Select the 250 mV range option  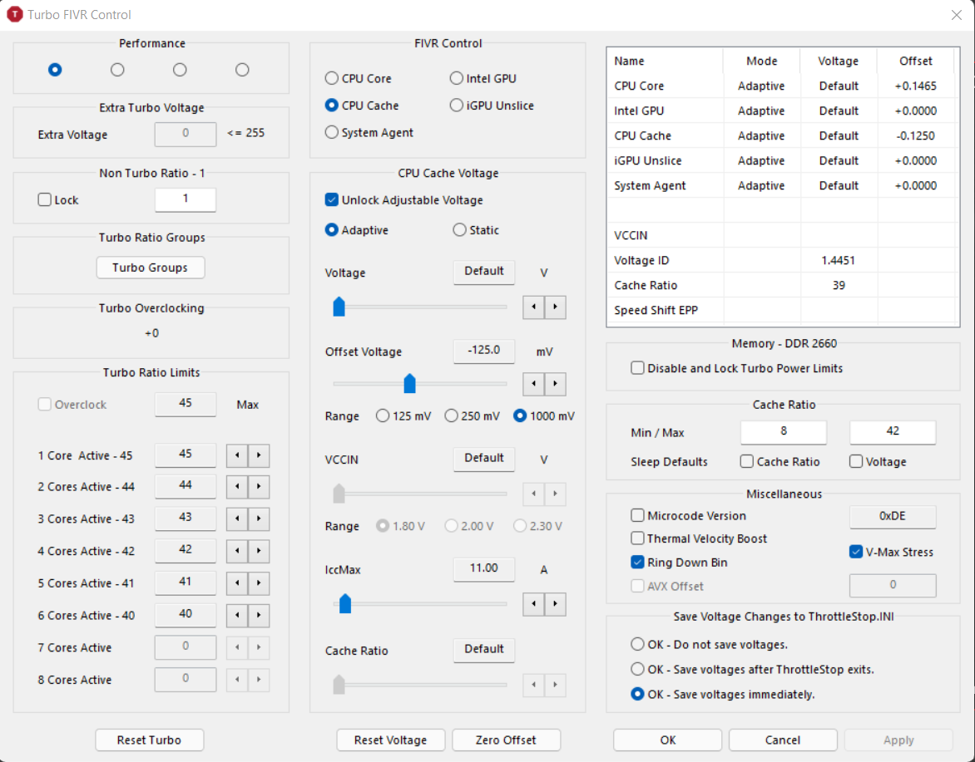pyautogui.click(x=452, y=416)
